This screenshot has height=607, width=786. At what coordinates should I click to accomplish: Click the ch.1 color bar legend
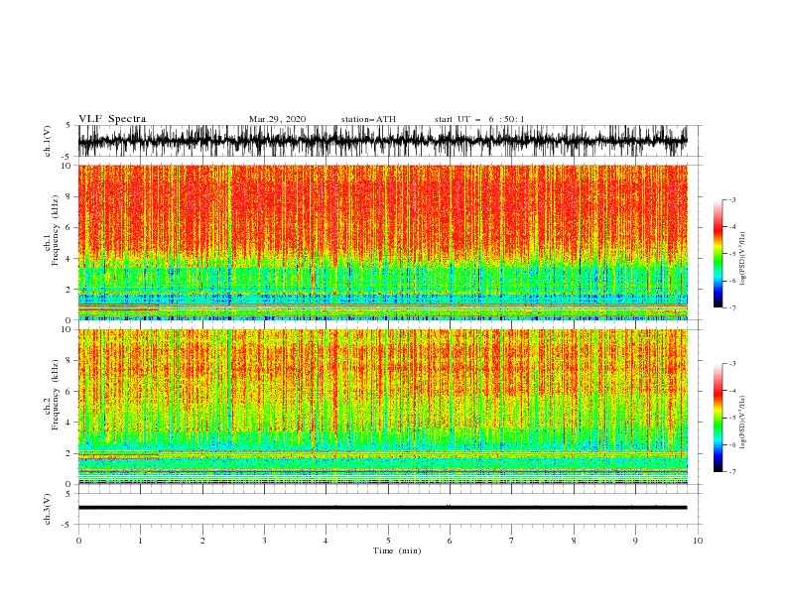[x=718, y=254]
